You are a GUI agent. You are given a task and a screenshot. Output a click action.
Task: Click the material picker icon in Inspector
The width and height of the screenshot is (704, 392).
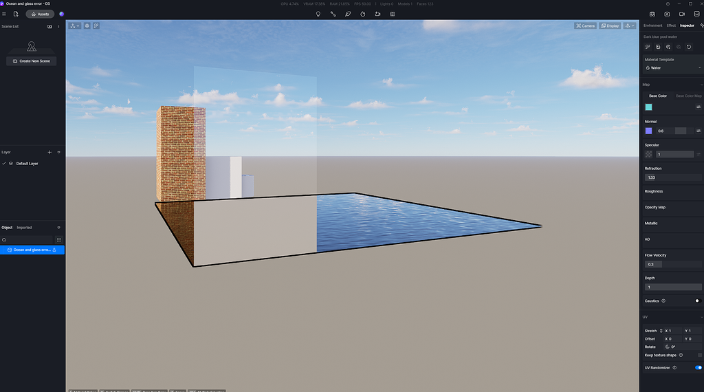pyautogui.click(x=648, y=47)
